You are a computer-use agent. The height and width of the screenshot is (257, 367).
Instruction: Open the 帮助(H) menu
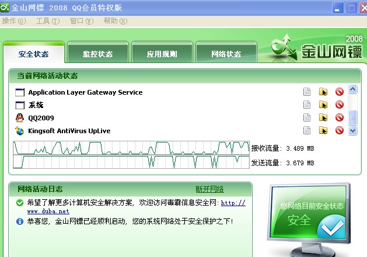point(116,21)
